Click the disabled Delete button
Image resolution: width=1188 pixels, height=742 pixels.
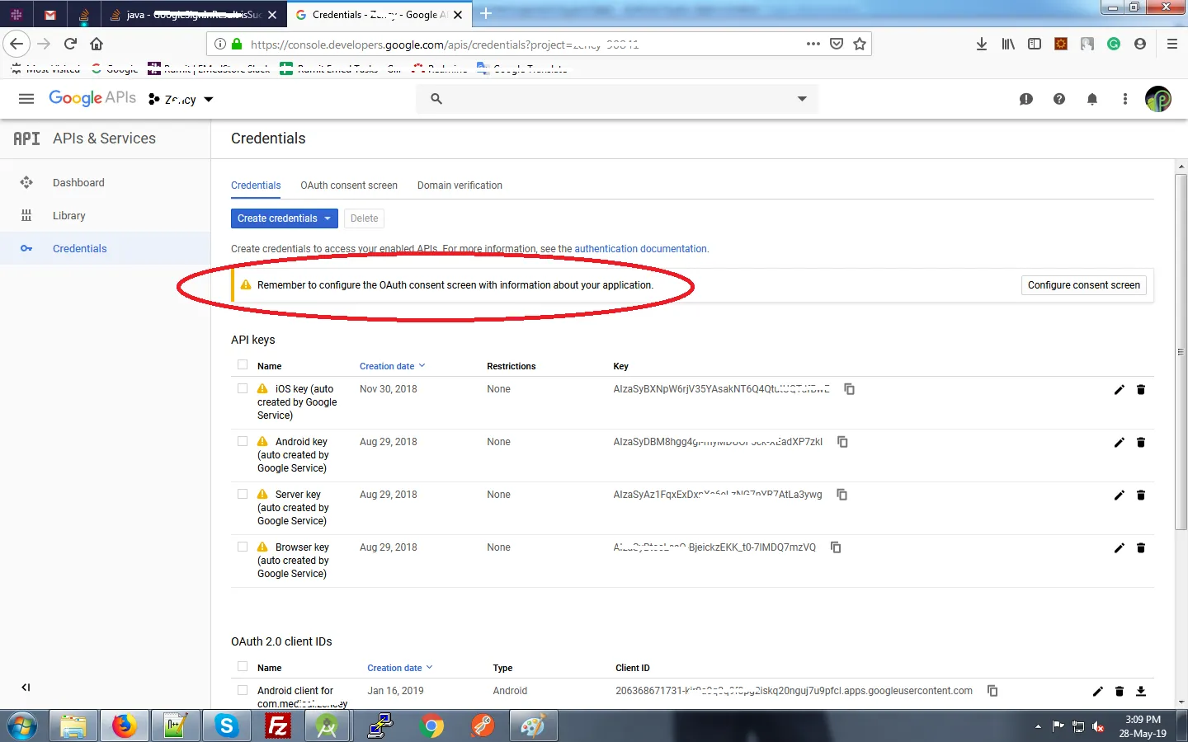[364, 218]
